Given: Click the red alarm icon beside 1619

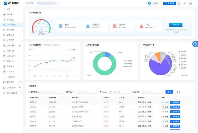Looking at the screenshot, I should [x=115, y=26].
